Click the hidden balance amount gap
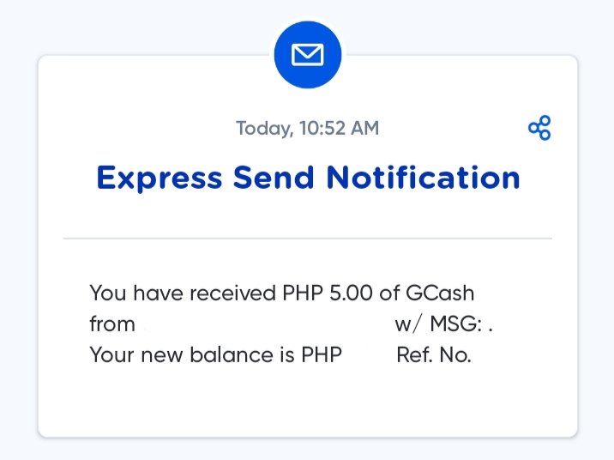The width and height of the screenshot is (614, 460). click(369, 355)
